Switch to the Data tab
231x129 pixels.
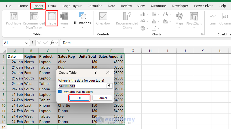[111, 6]
